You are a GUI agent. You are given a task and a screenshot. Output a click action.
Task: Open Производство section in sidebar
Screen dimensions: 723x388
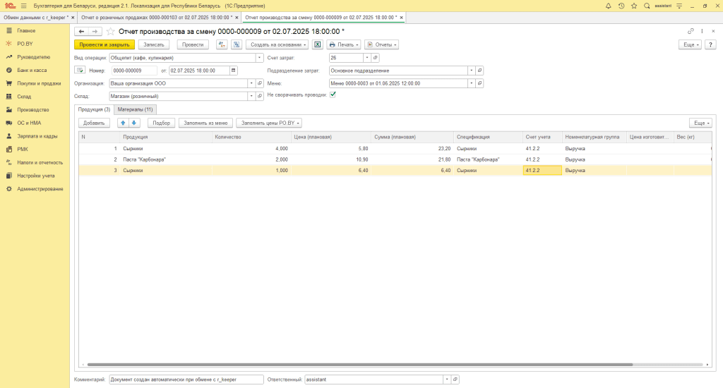point(33,109)
